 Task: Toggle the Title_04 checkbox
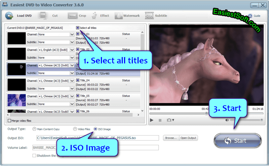78,80
